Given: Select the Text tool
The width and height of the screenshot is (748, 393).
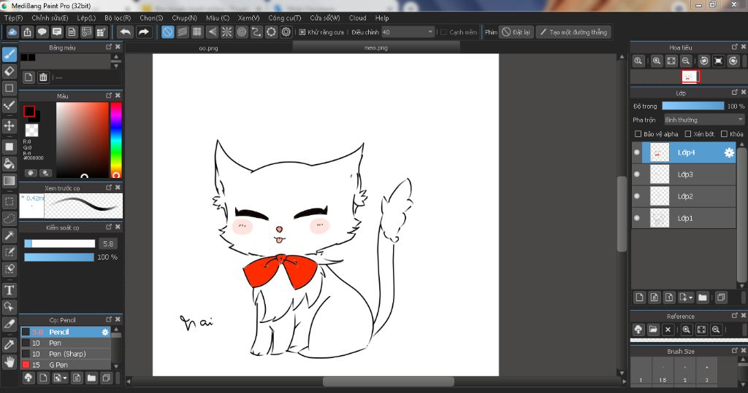Looking at the screenshot, I should pyautogui.click(x=9, y=290).
